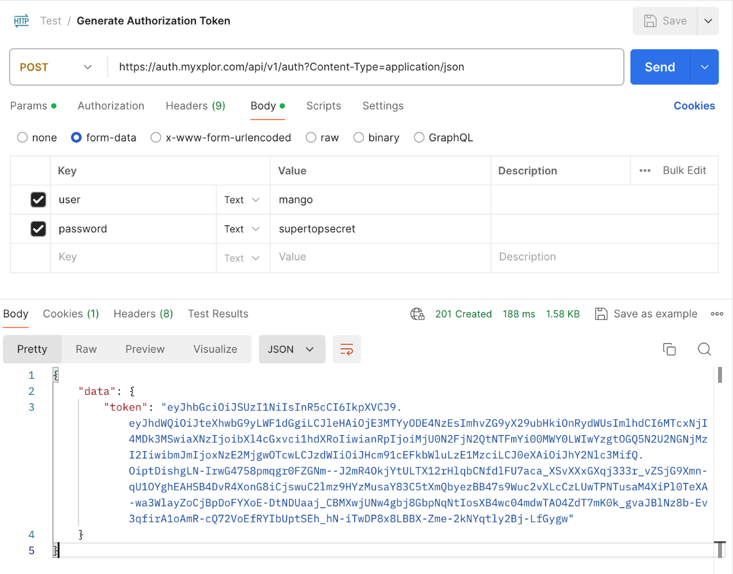Click the HTTP request type icon top left

pyautogui.click(x=21, y=20)
